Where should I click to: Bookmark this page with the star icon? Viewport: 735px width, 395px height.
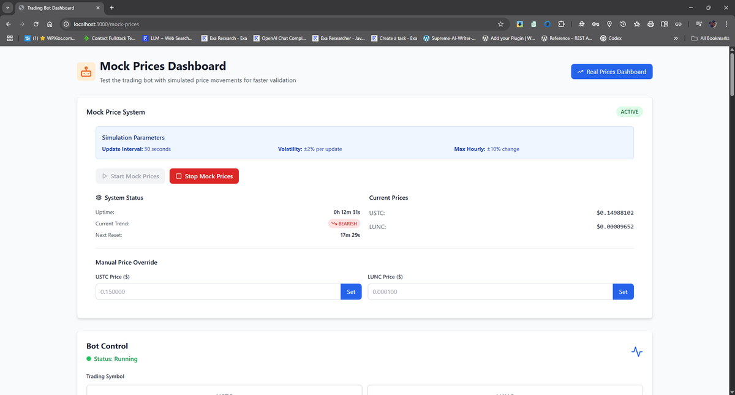click(x=500, y=24)
